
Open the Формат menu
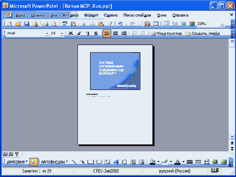pyautogui.click(x=91, y=15)
